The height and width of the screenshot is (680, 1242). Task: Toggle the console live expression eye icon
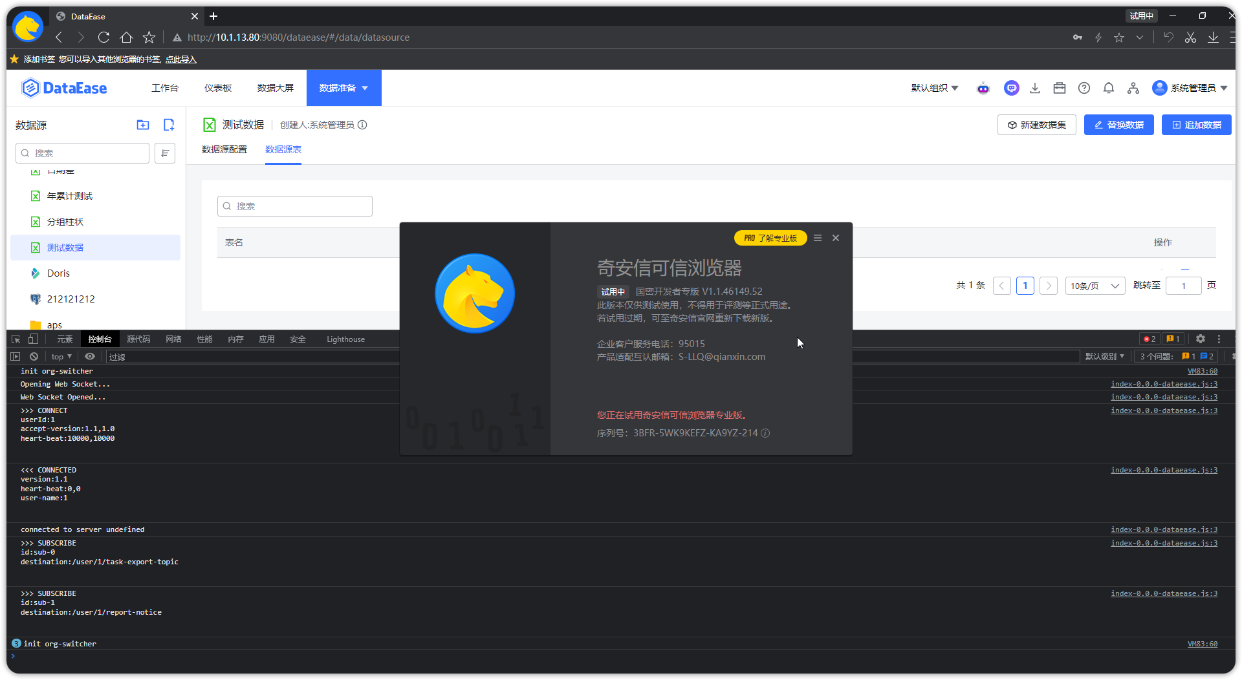(x=90, y=356)
